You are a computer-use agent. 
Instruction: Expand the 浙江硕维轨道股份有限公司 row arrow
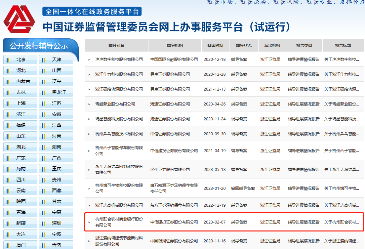coord(89,89)
